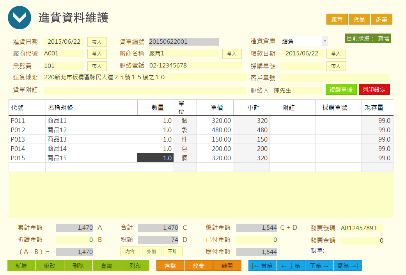Click the 發票金額 field
The image size is (406, 275).
click(362, 241)
